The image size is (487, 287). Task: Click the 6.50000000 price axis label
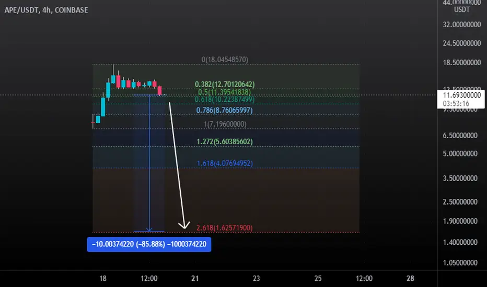(460, 136)
